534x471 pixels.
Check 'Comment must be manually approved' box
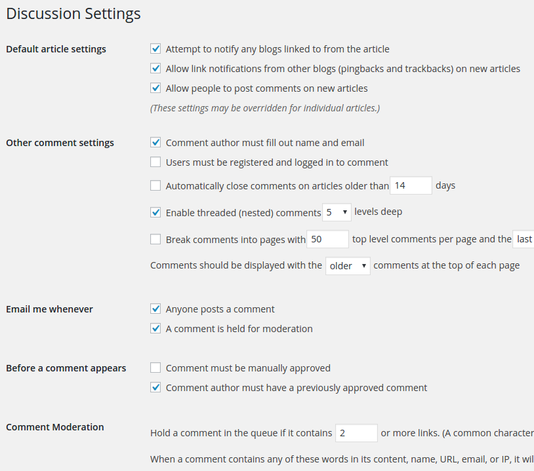(x=155, y=368)
